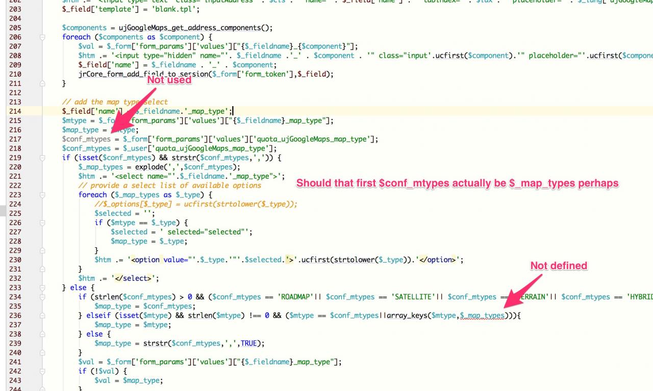
Task: Click the underlined $_map_types variable on line 236
Action: (482, 315)
